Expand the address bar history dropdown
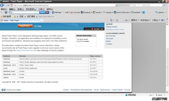 [116, 5]
